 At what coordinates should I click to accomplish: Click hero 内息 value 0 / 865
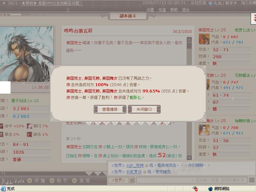coord(21,116)
